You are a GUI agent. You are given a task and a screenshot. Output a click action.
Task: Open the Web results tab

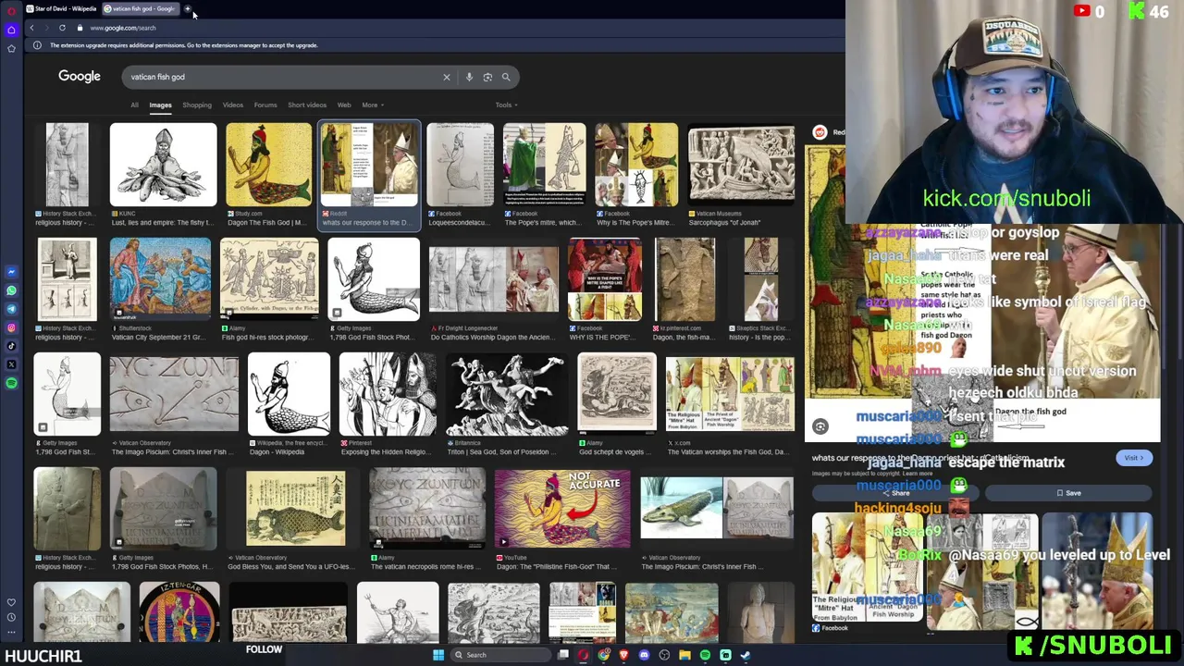[344, 105]
